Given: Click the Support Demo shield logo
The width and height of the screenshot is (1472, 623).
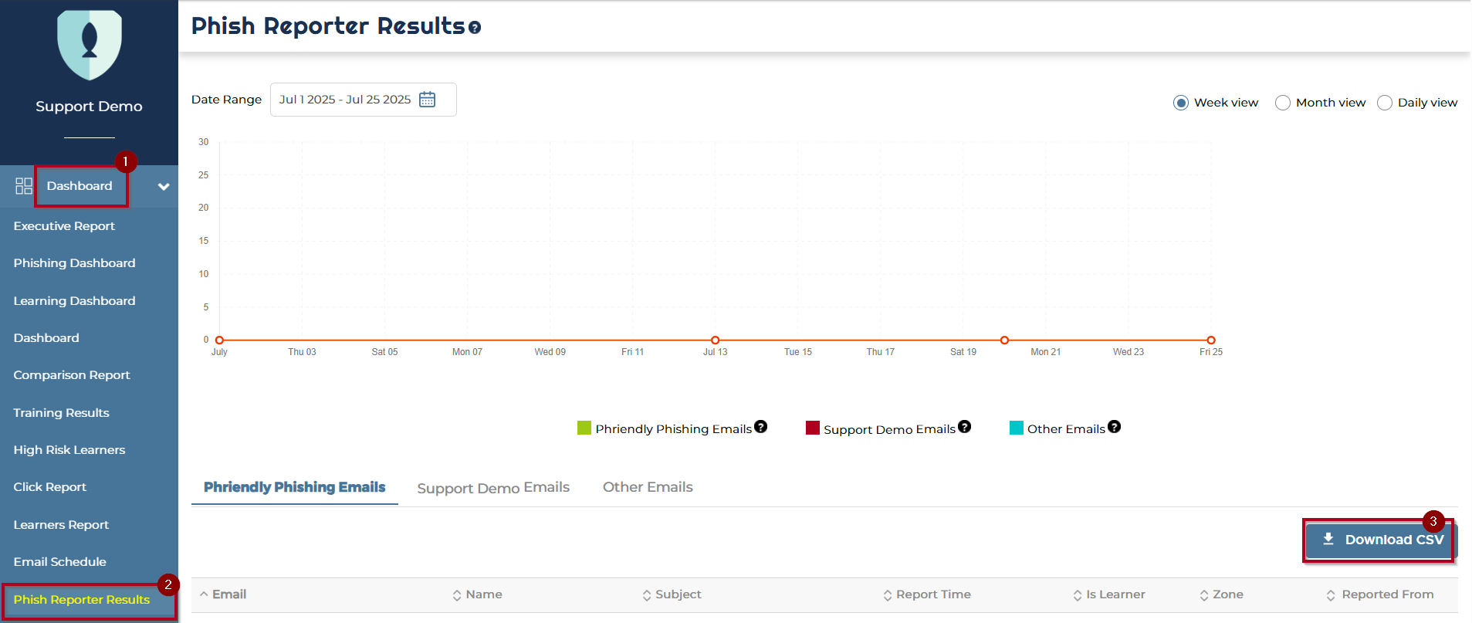Looking at the screenshot, I should coord(90,45).
